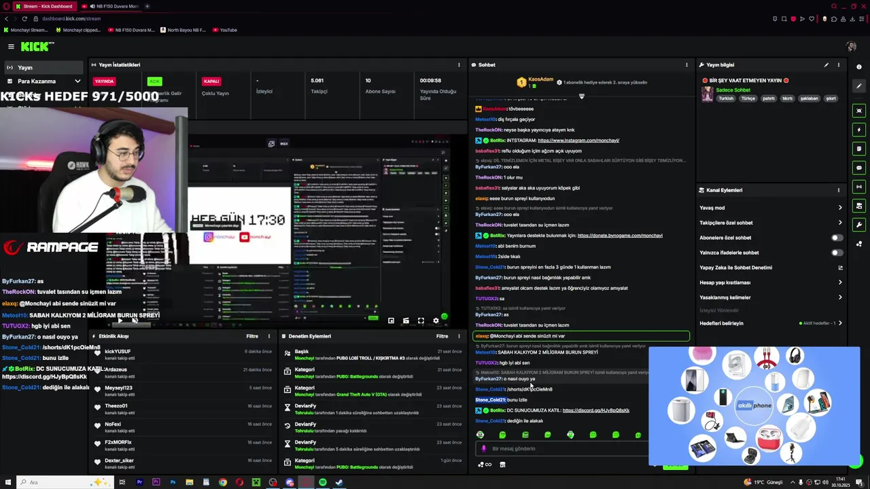The width and height of the screenshot is (870, 489).
Task: Click Windows taskbar search box Ara
Action: 65,482
